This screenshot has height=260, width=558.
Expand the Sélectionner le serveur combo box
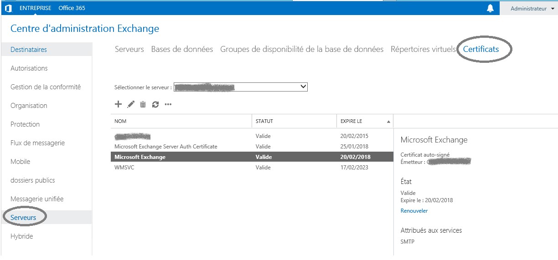[241, 87]
